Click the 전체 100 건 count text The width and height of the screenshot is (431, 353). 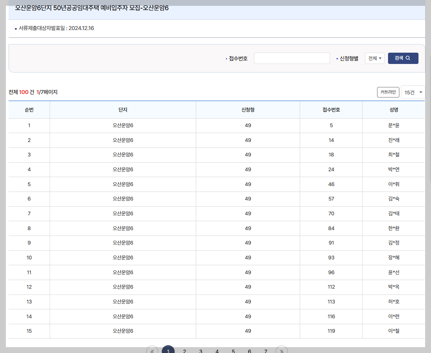21,92
